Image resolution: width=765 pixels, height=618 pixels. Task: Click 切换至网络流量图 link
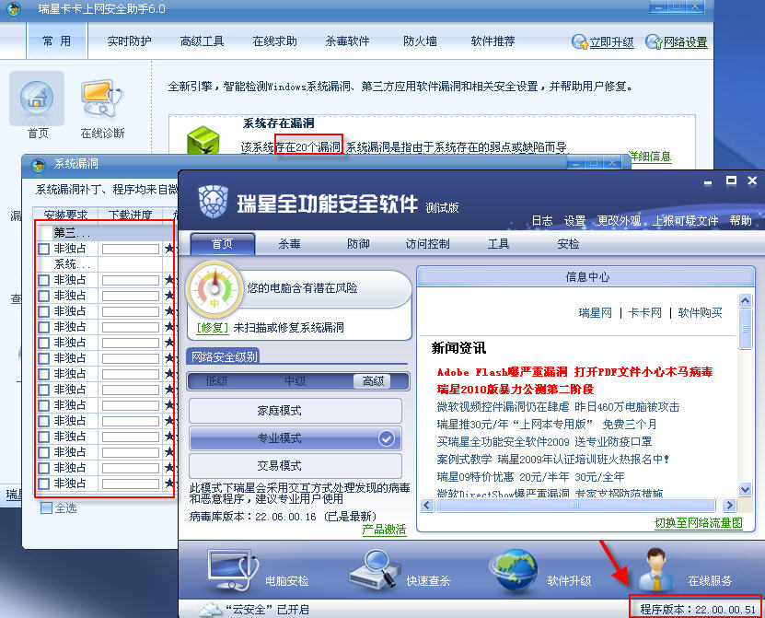click(x=698, y=523)
